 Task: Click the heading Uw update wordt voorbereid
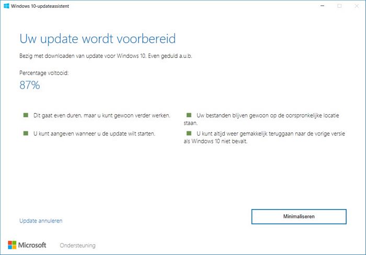coord(98,39)
